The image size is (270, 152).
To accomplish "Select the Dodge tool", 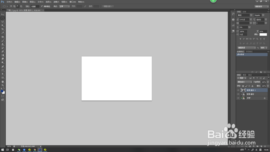I will [x=3, y=63].
